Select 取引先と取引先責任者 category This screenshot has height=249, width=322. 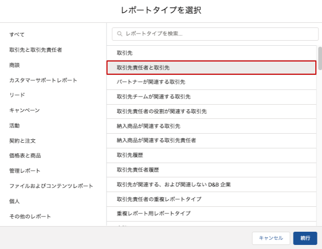36,50
